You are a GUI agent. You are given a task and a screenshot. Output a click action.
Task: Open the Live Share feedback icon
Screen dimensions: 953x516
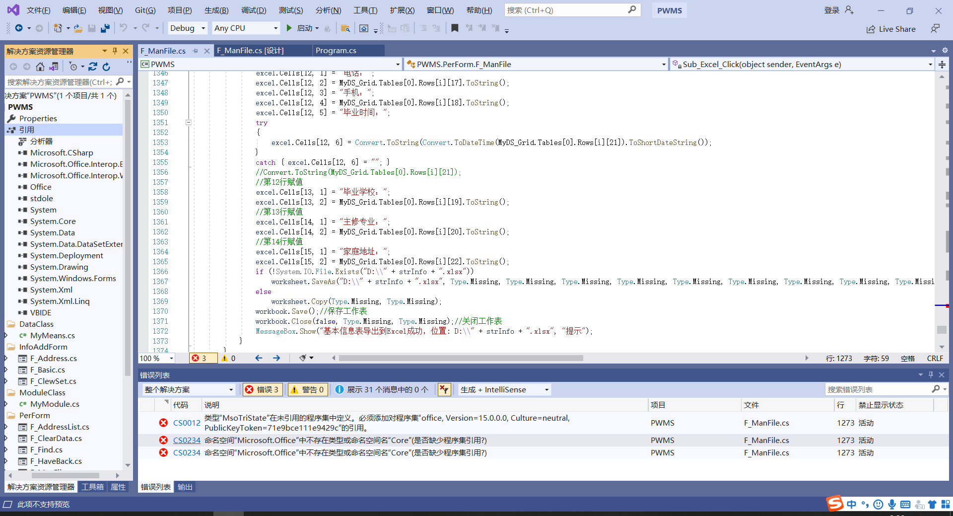(935, 29)
